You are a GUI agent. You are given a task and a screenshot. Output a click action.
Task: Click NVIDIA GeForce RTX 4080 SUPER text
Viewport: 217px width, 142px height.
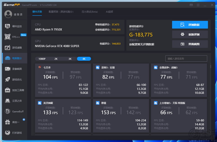57,46
